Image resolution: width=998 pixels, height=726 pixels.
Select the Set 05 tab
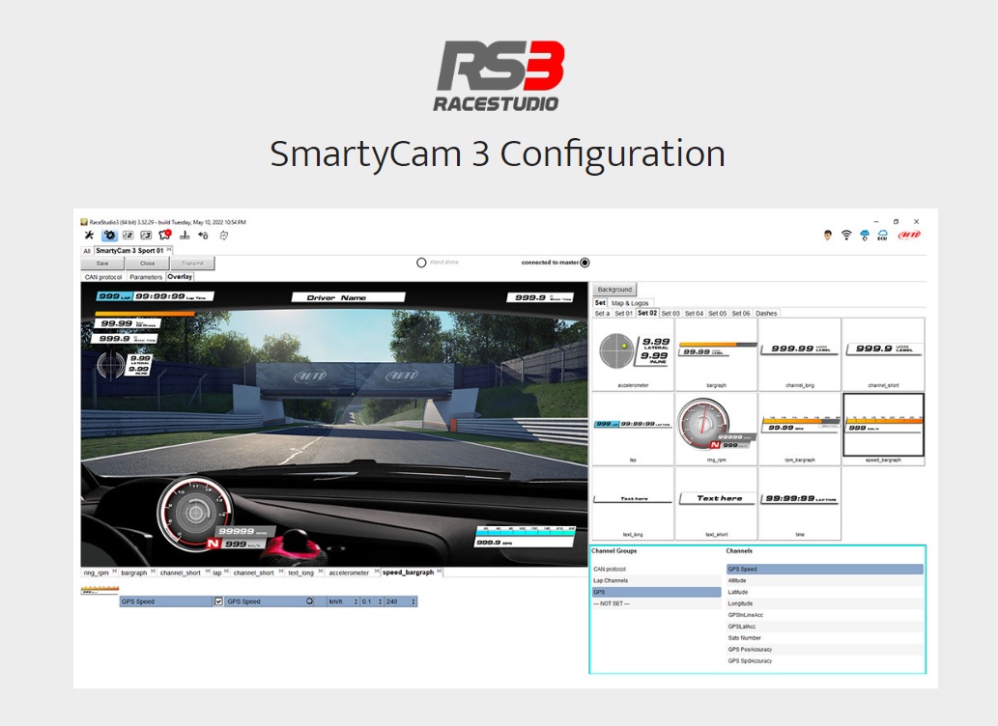[x=717, y=313]
